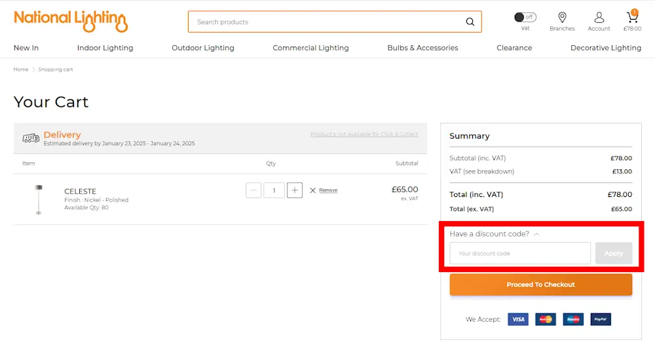Open the Decorative Lighting menu
The height and width of the screenshot is (346, 655).
point(606,48)
